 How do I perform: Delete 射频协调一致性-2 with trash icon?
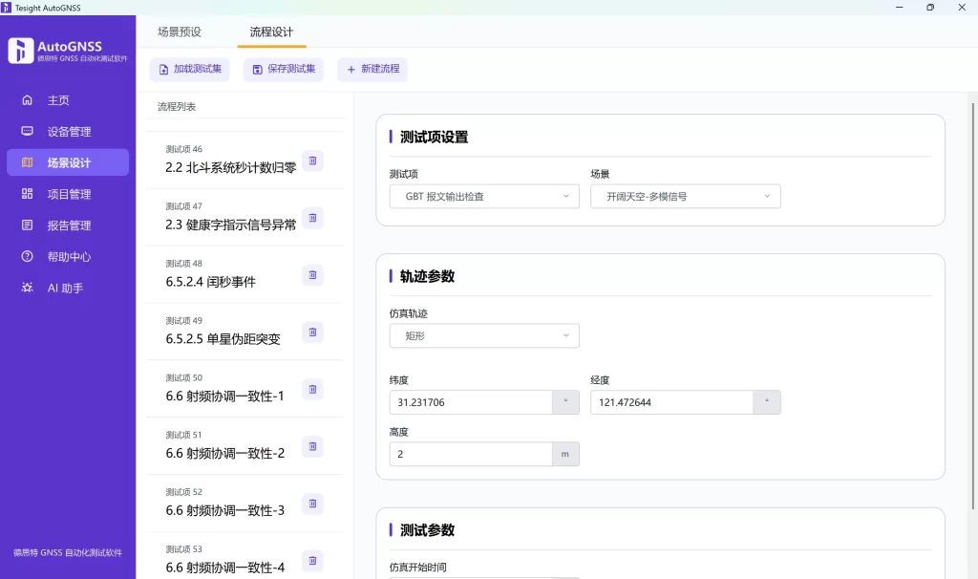[312, 447]
